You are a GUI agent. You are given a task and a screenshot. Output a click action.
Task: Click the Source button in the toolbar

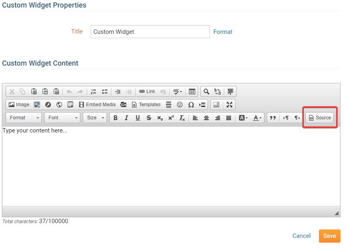click(320, 118)
